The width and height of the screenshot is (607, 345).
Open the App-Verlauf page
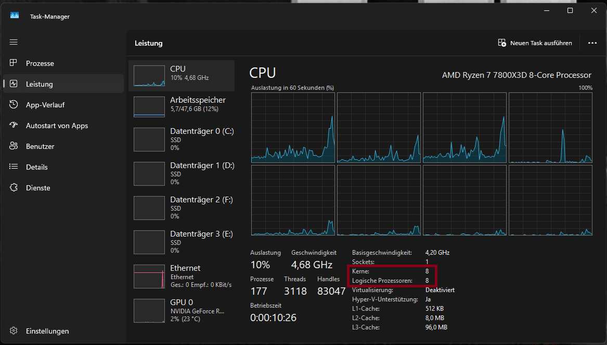(63, 105)
